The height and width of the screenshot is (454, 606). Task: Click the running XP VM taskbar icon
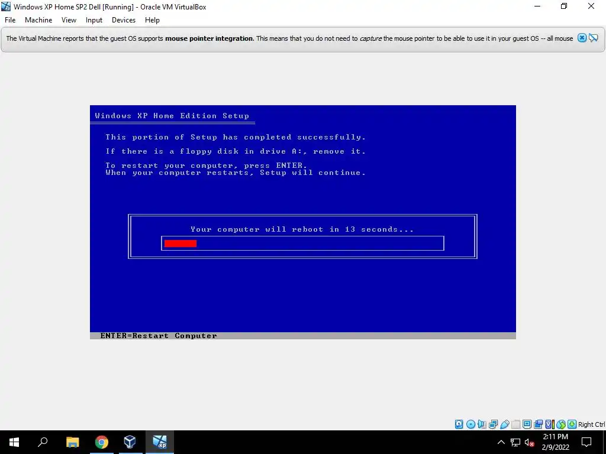159,442
